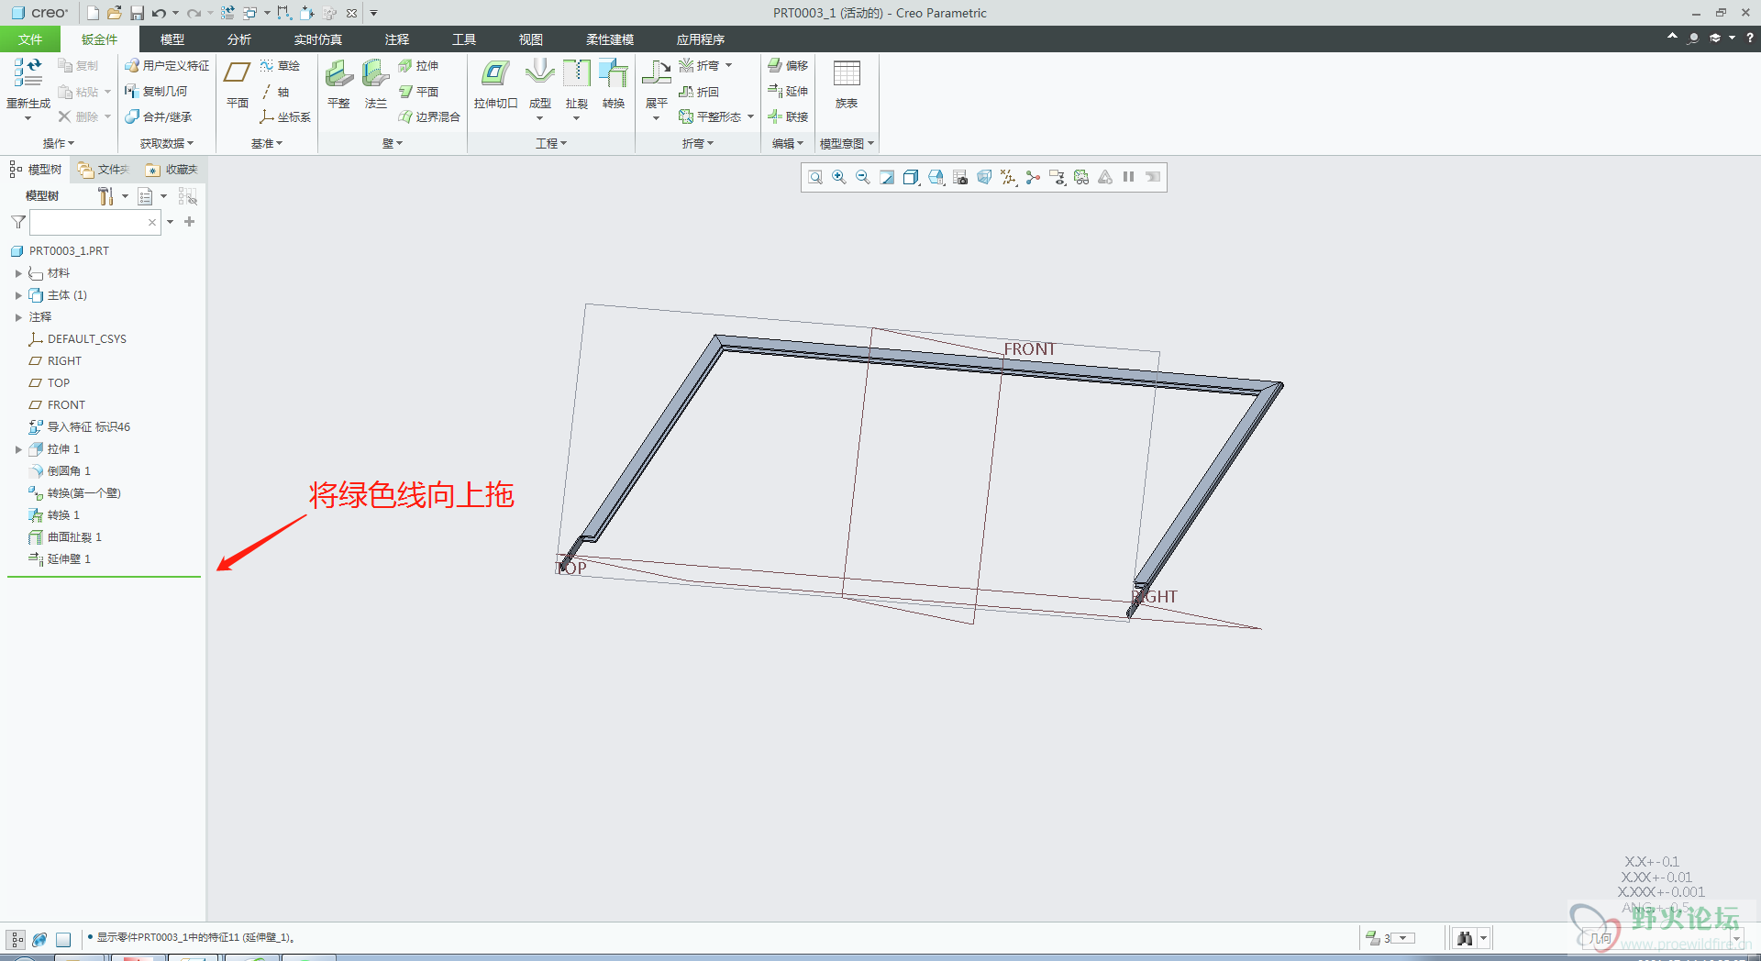Screen dimensions: 1761x961
Task: Click the 延伸 (Extend) edit tool
Action: coord(788,92)
